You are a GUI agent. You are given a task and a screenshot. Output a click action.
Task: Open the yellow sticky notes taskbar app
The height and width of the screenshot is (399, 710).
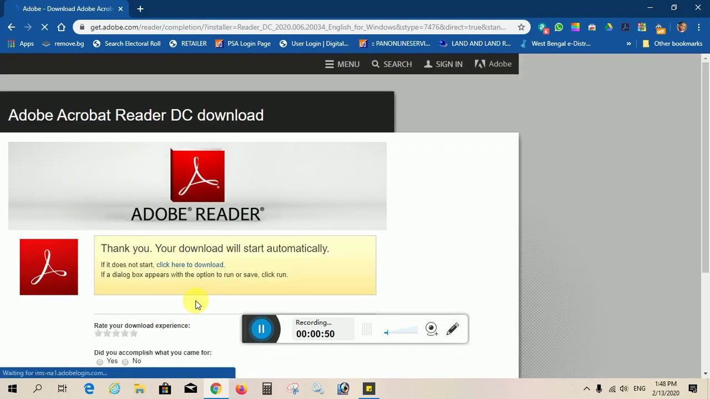click(369, 389)
